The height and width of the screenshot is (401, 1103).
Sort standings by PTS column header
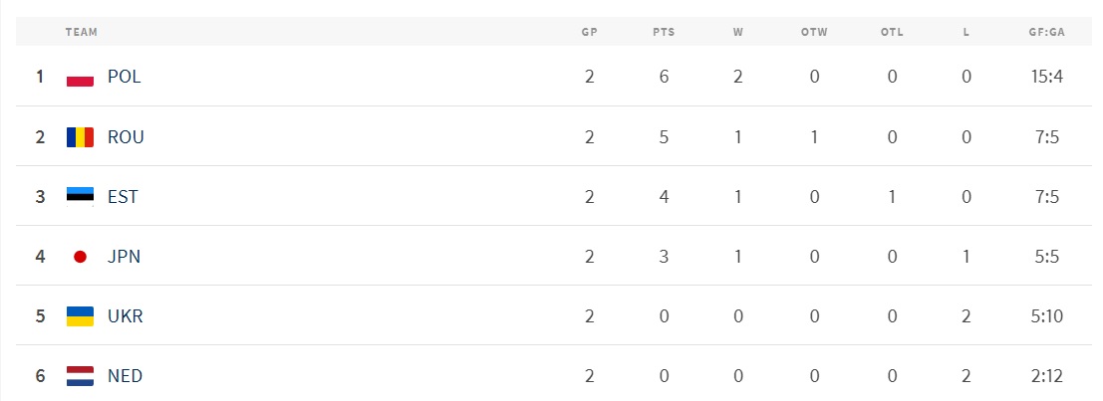(664, 32)
